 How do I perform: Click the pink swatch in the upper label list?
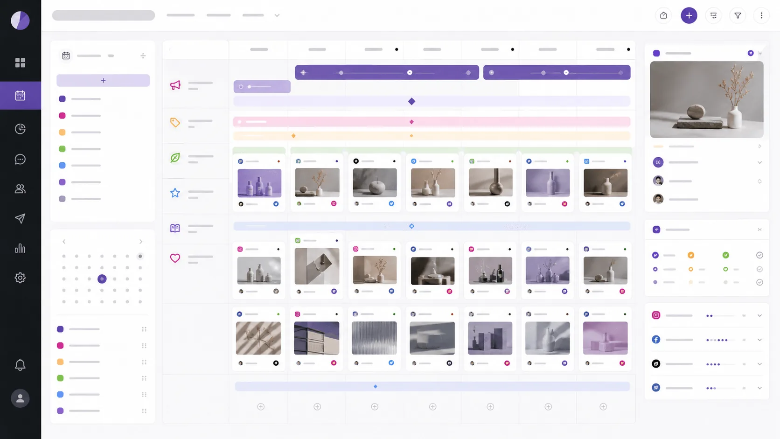click(x=62, y=116)
